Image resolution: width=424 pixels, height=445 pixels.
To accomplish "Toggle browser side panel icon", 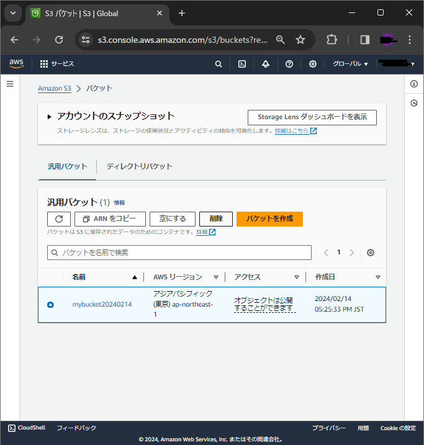I will click(364, 40).
